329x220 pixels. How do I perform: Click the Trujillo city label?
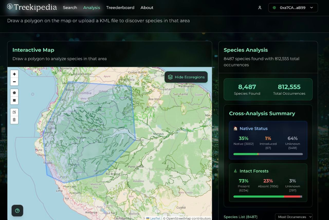[48, 163]
